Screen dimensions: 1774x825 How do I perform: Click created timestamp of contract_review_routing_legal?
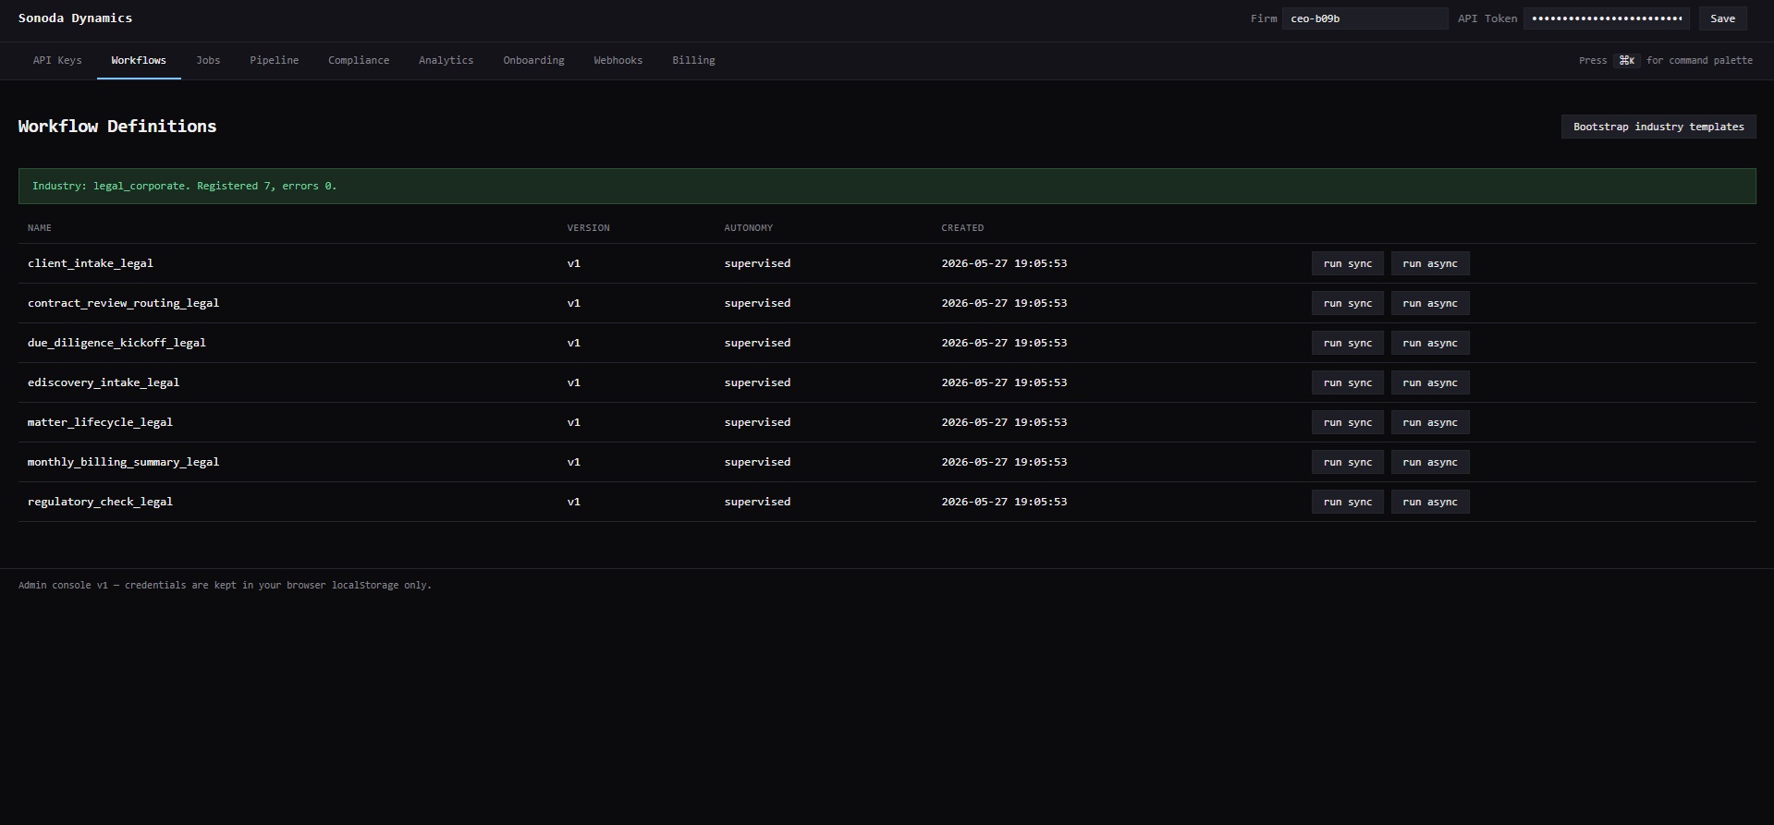[1004, 303]
